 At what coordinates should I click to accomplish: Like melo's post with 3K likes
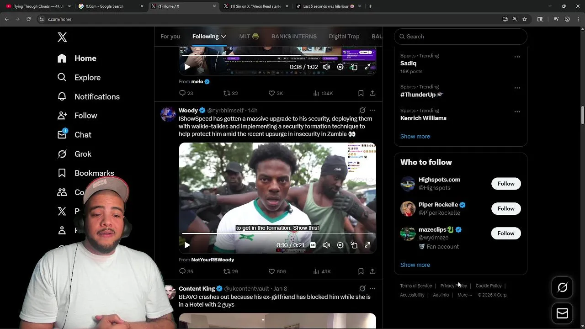276,93
